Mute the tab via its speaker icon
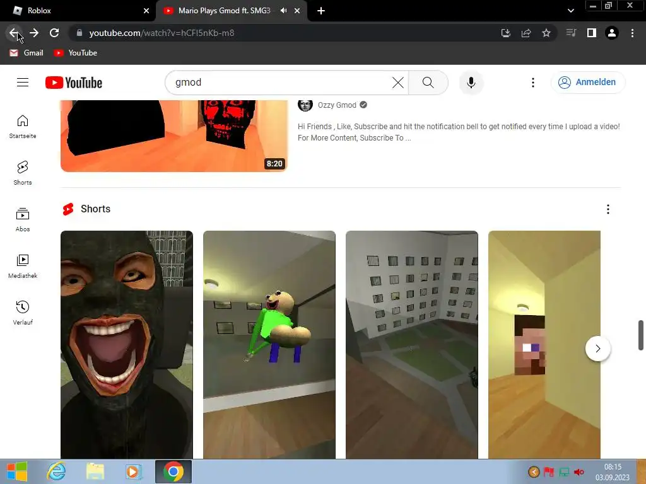This screenshot has width=646, height=484. point(283,11)
